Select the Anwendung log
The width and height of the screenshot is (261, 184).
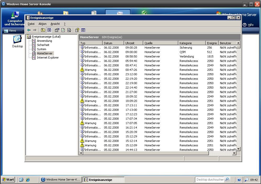coord(45,41)
